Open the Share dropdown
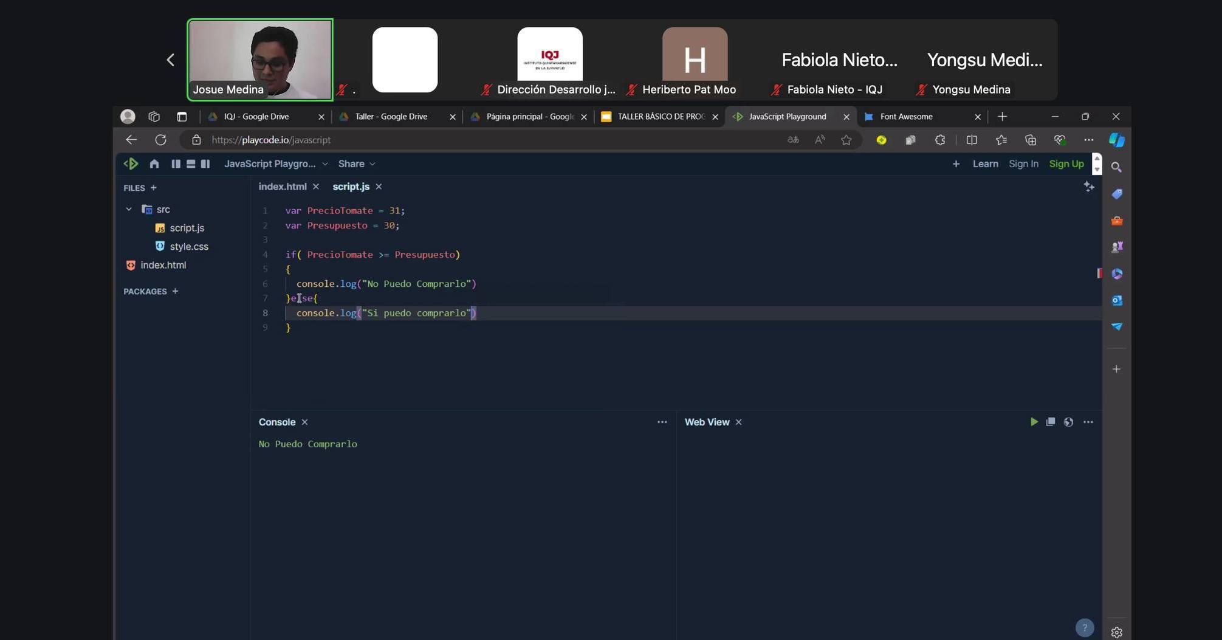 pyautogui.click(x=357, y=164)
